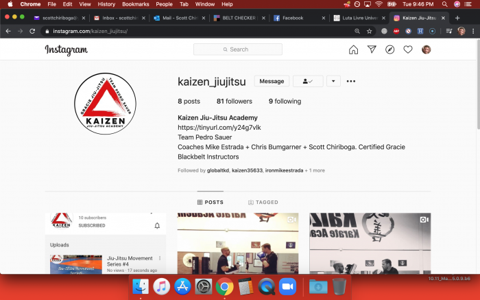The height and width of the screenshot is (300, 480).
Task: Open the People menu
Action: [x=164, y=4]
